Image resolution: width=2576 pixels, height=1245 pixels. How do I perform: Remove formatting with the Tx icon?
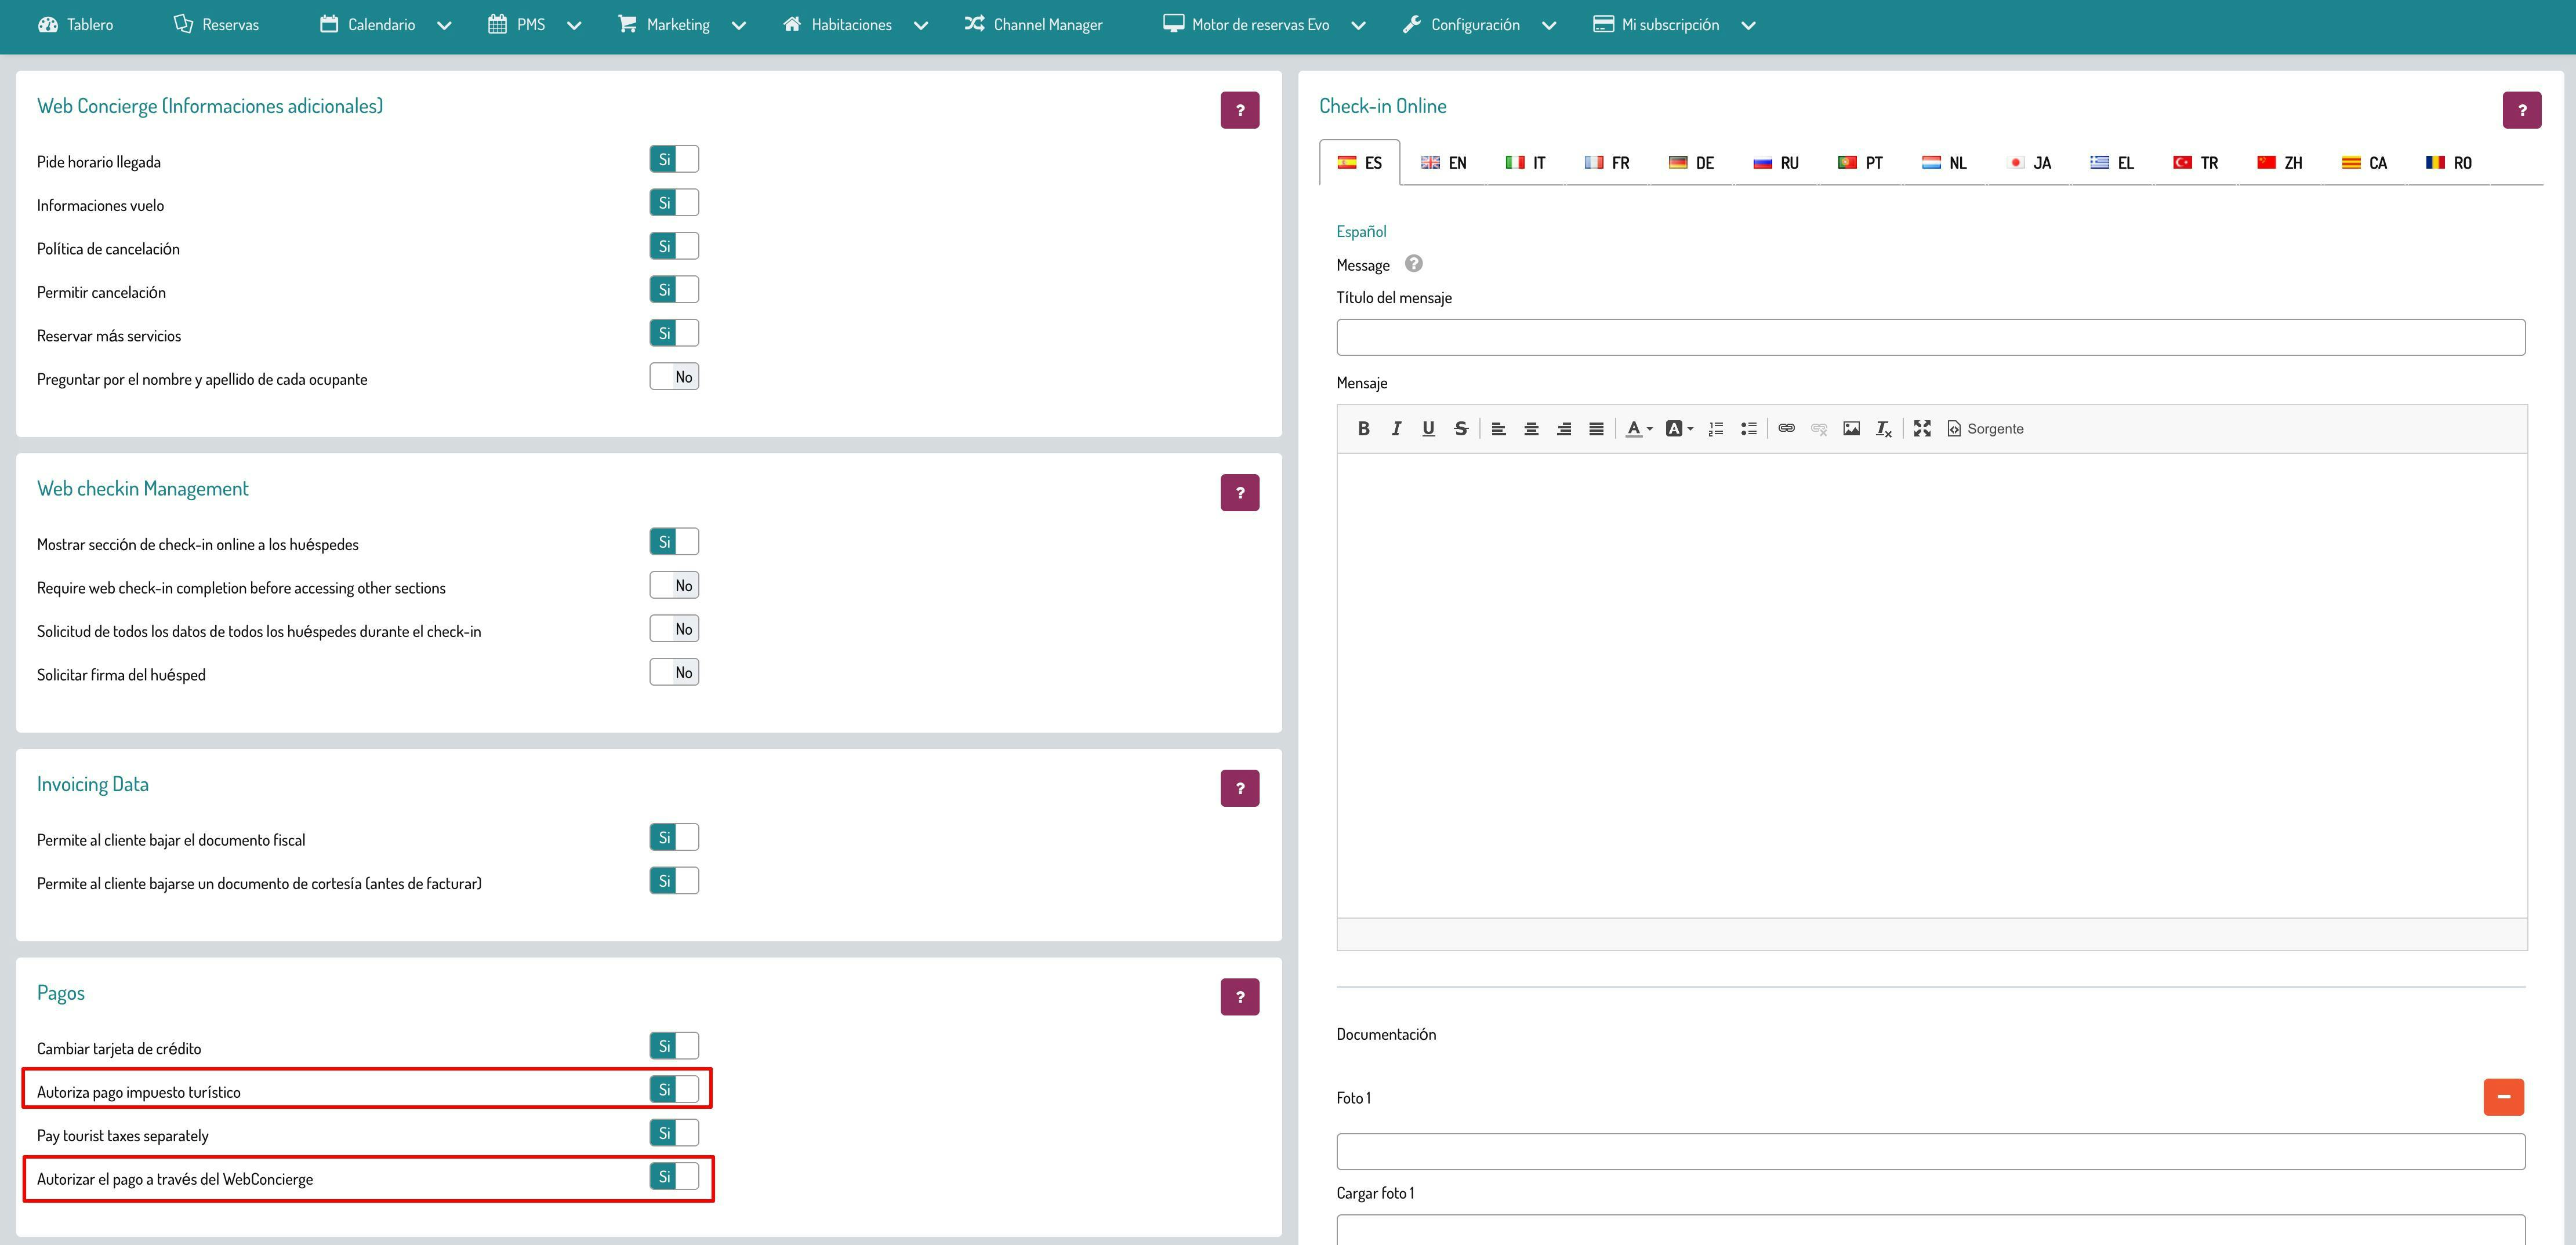tap(1883, 429)
